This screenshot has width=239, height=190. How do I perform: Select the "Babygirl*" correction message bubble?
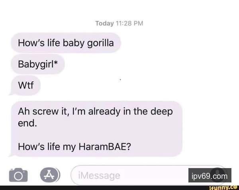(38, 64)
